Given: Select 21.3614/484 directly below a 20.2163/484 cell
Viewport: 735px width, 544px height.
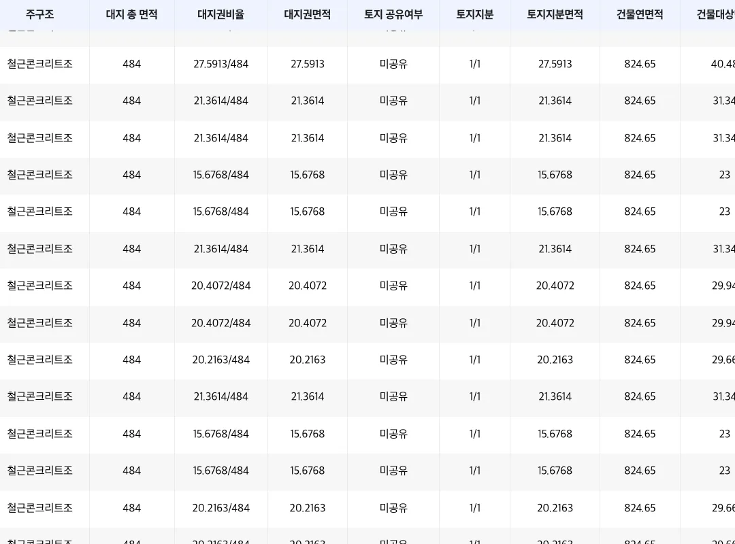Looking at the screenshot, I should click(x=220, y=396).
